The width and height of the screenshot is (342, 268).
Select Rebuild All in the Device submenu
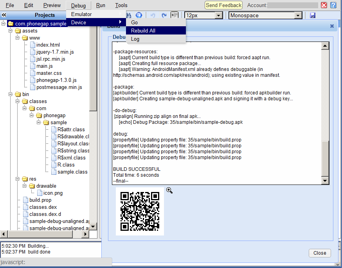(156, 31)
